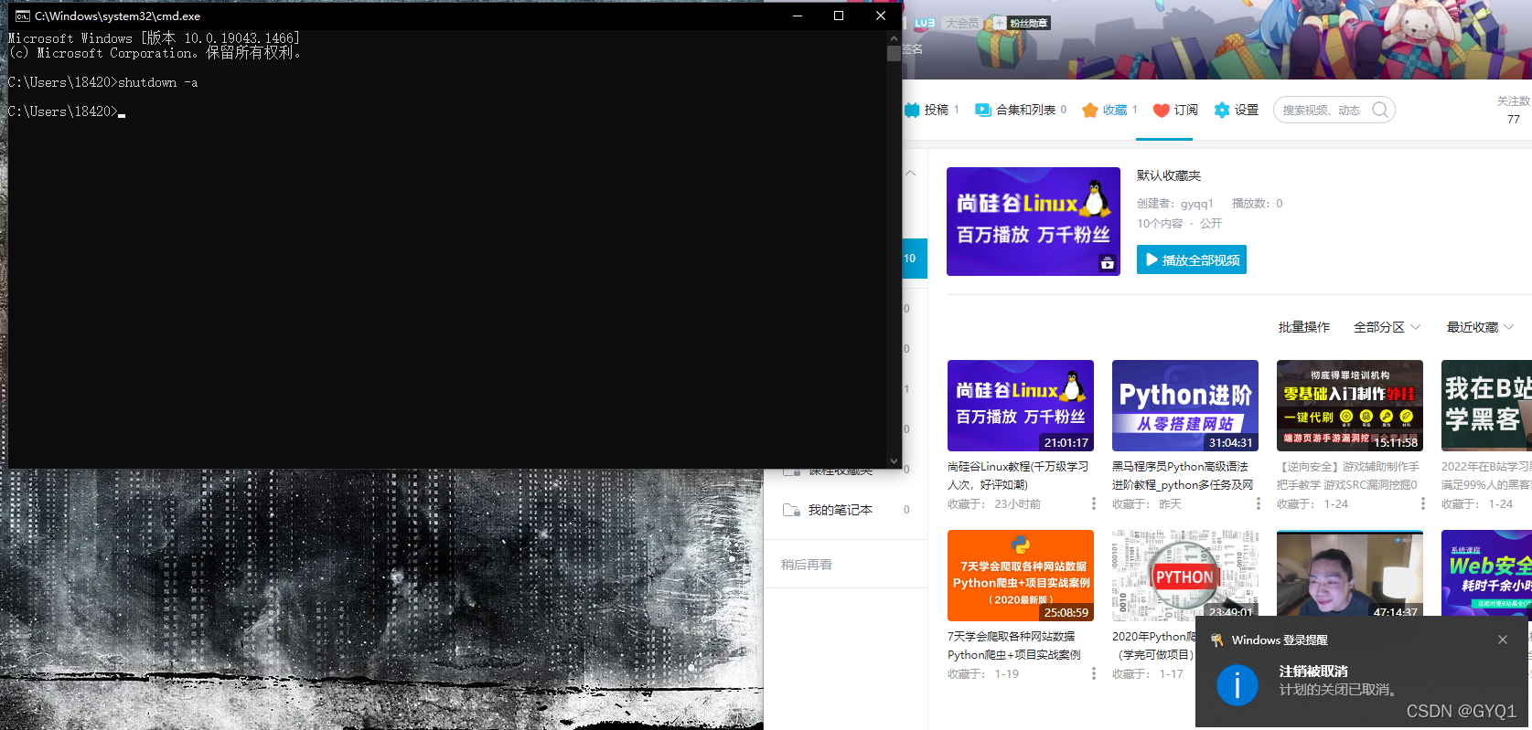The image size is (1532, 730).
Task: Open the 默认收藏夹 cover thumbnail
Action: (1034, 221)
